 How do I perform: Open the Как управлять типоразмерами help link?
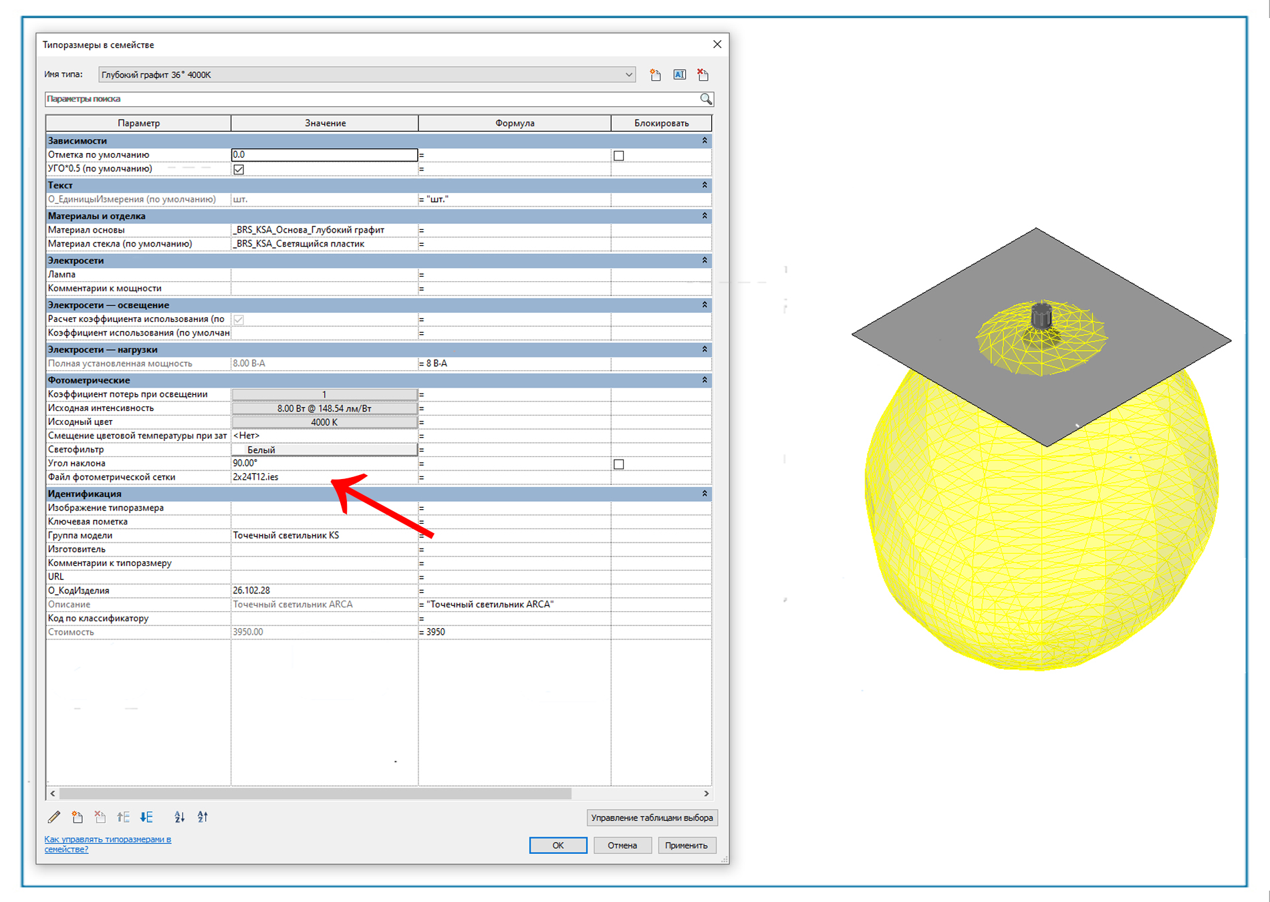108,844
